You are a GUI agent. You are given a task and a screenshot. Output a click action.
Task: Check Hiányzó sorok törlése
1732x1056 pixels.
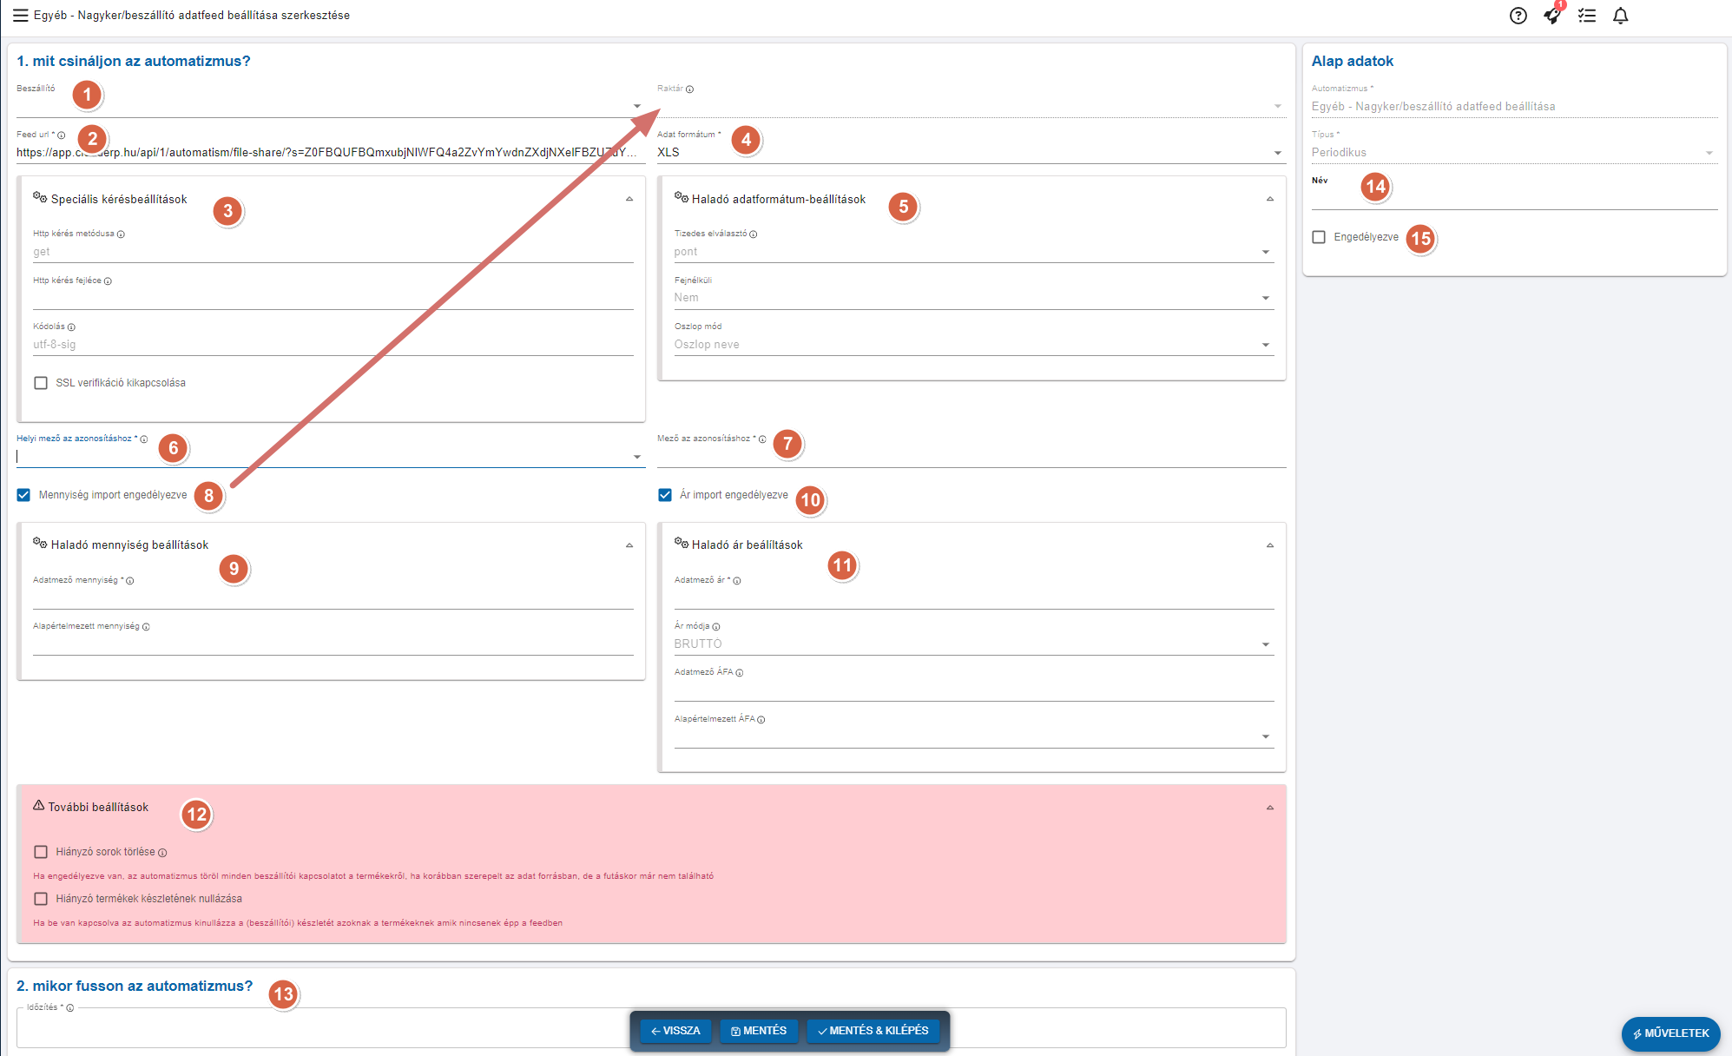pyautogui.click(x=41, y=852)
